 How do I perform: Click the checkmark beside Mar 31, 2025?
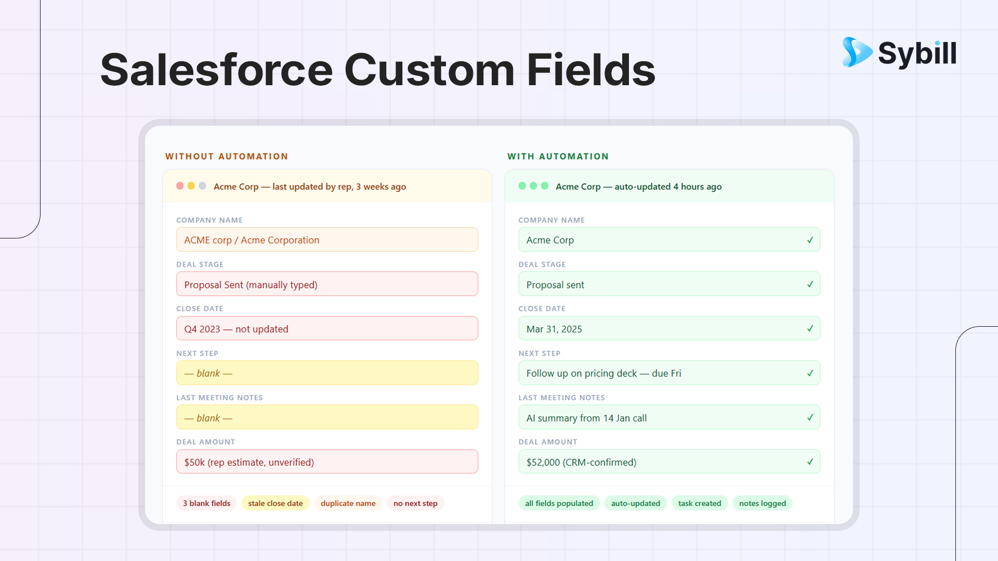coord(810,328)
